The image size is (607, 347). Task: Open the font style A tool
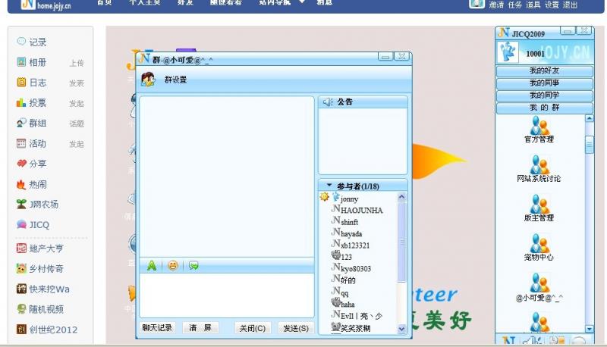click(x=152, y=265)
